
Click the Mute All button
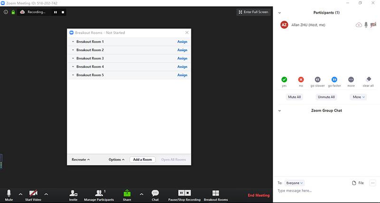click(294, 97)
